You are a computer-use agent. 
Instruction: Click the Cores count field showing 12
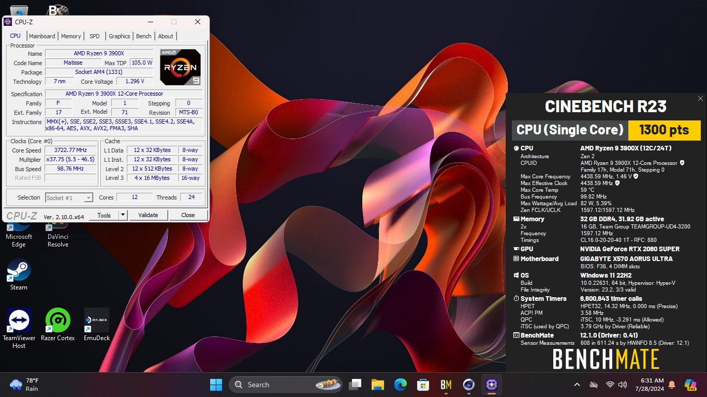(135, 197)
